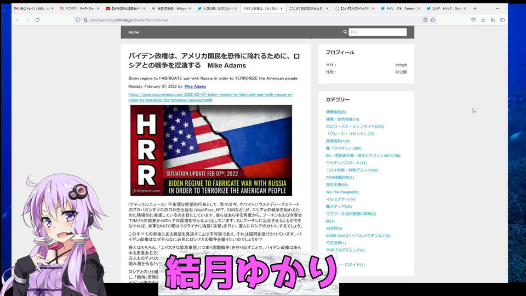Open 複合災害(55) category

click(337, 185)
